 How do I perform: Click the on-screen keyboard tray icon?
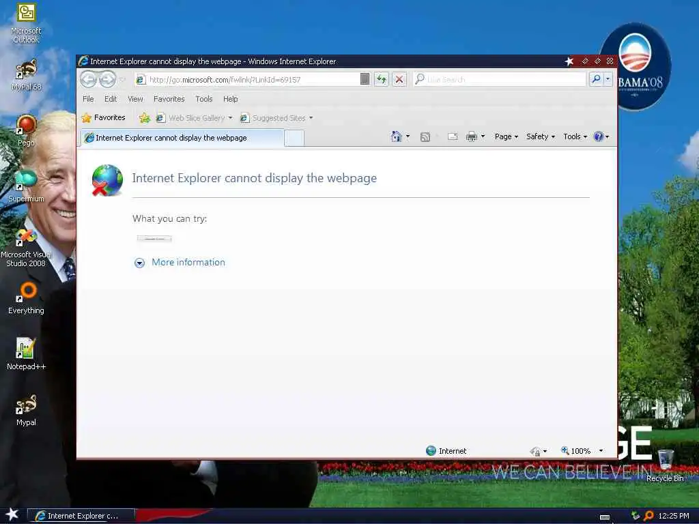click(x=605, y=516)
